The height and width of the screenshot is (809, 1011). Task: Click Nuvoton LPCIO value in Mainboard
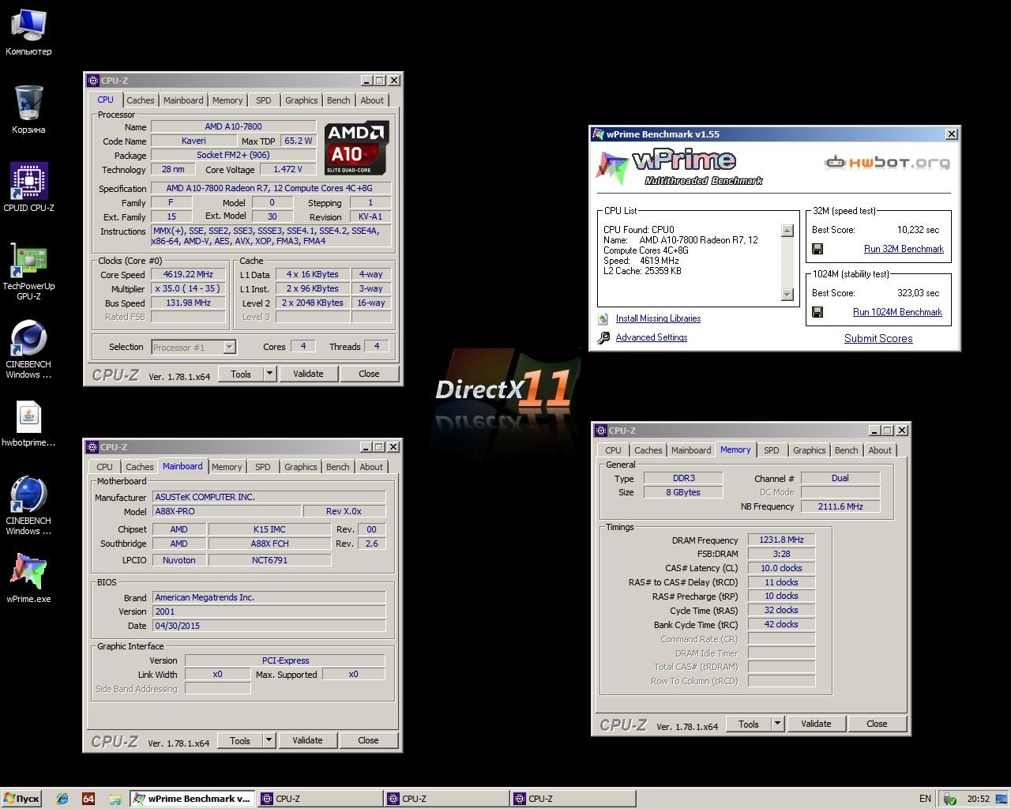pos(179,560)
